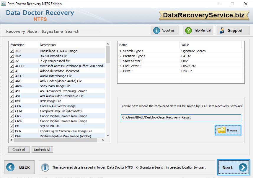This screenshot has width=253, height=178.
Task: Click the 'Disk - 2' drive value
Action: [187, 71]
